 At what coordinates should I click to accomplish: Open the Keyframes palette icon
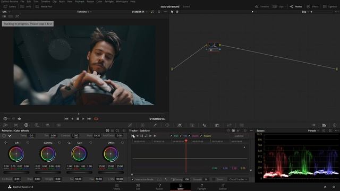point(314,125)
